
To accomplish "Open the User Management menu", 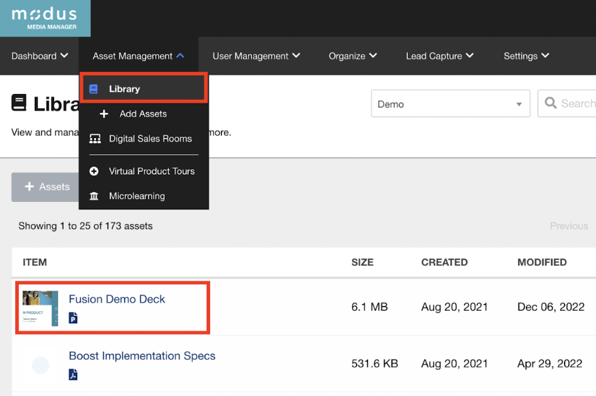I will (x=256, y=56).
